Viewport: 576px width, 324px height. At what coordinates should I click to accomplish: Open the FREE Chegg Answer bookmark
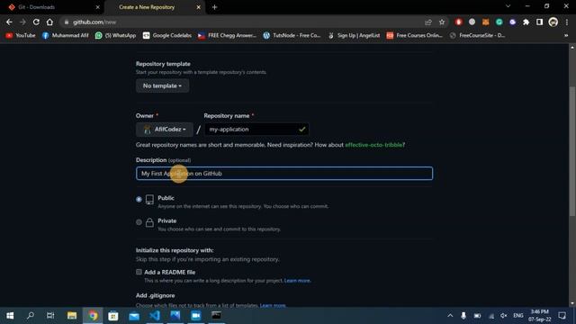pos(227,35)
